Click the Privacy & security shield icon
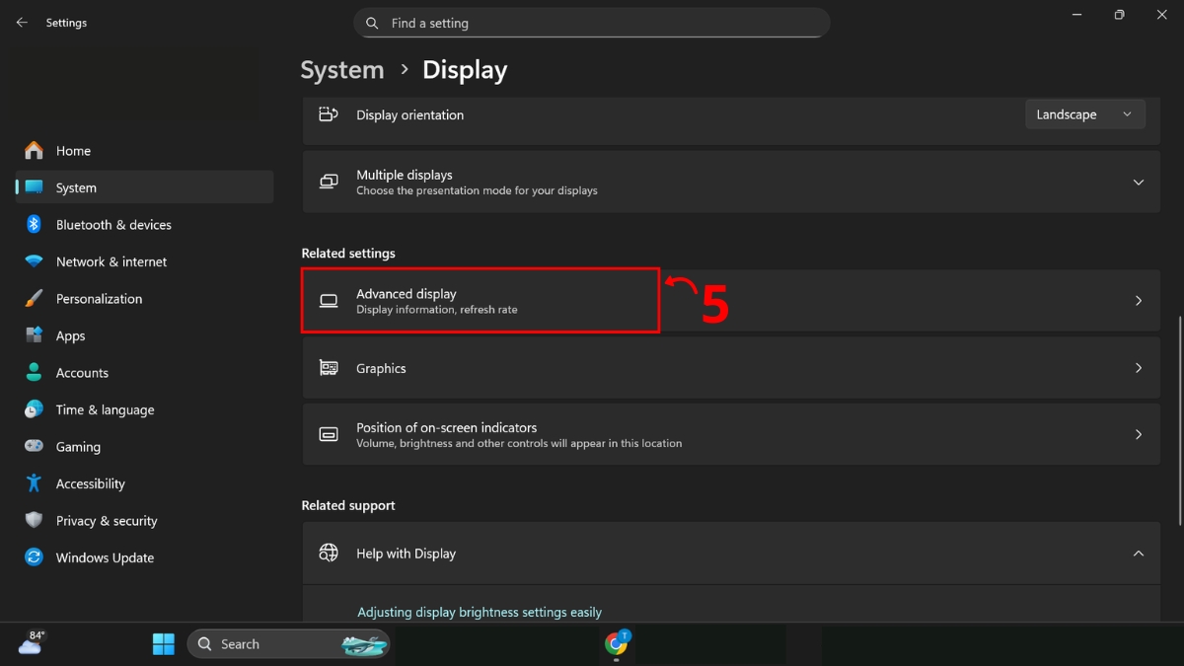The width and height of the screenshot is (1184, 666). click(35, 521)
